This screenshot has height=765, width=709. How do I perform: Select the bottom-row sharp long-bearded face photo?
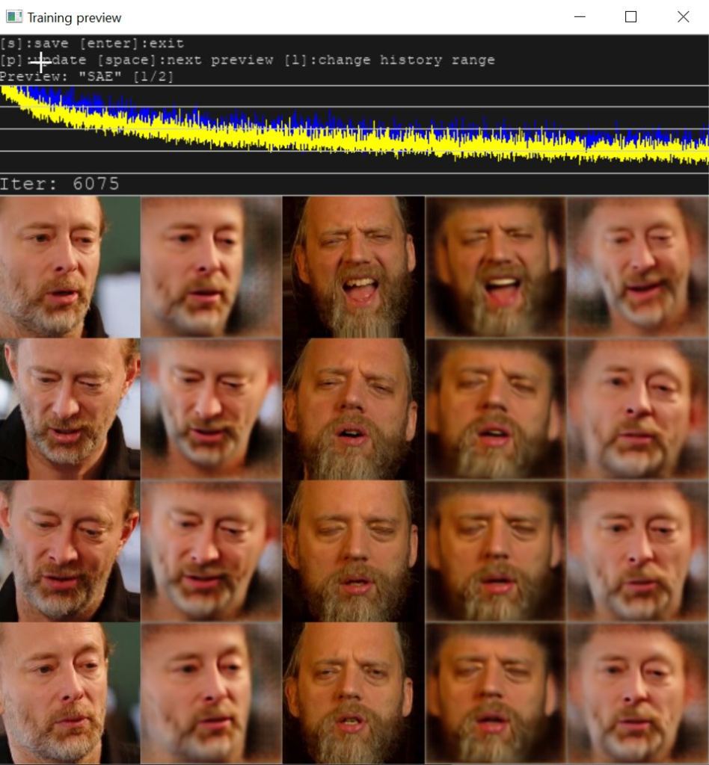point(354,693)
